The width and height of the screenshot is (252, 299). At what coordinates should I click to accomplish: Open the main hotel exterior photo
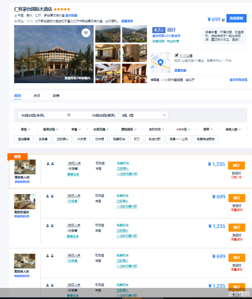(54, 54)
